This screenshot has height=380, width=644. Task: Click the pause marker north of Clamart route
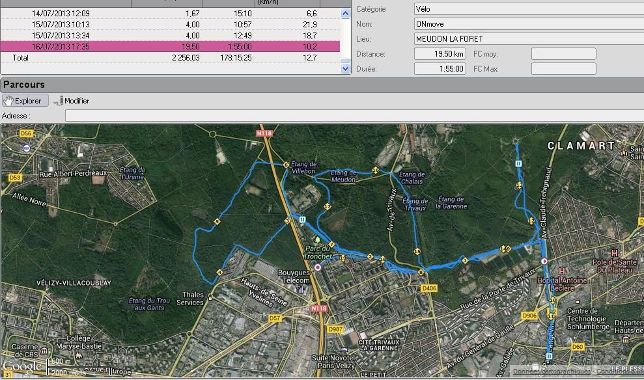(518, 164)
